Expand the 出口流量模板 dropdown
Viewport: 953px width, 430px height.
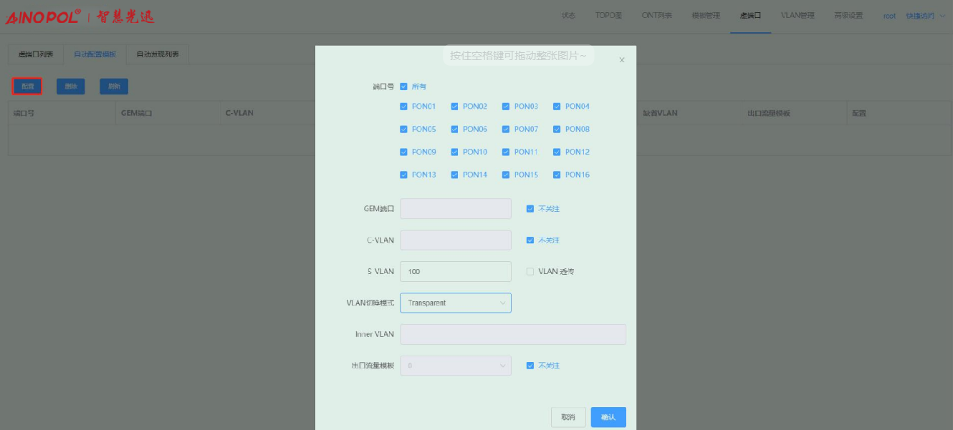click(x=455, y=366)
